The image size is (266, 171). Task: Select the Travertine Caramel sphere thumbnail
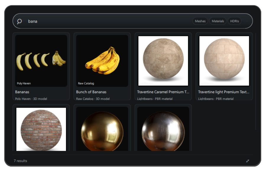[x=163, y=61]
